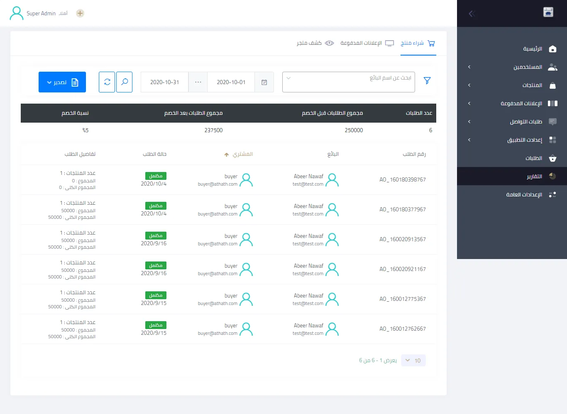Go to الرئيسية home in sidebar
The image size is (567, 414).
533,49
